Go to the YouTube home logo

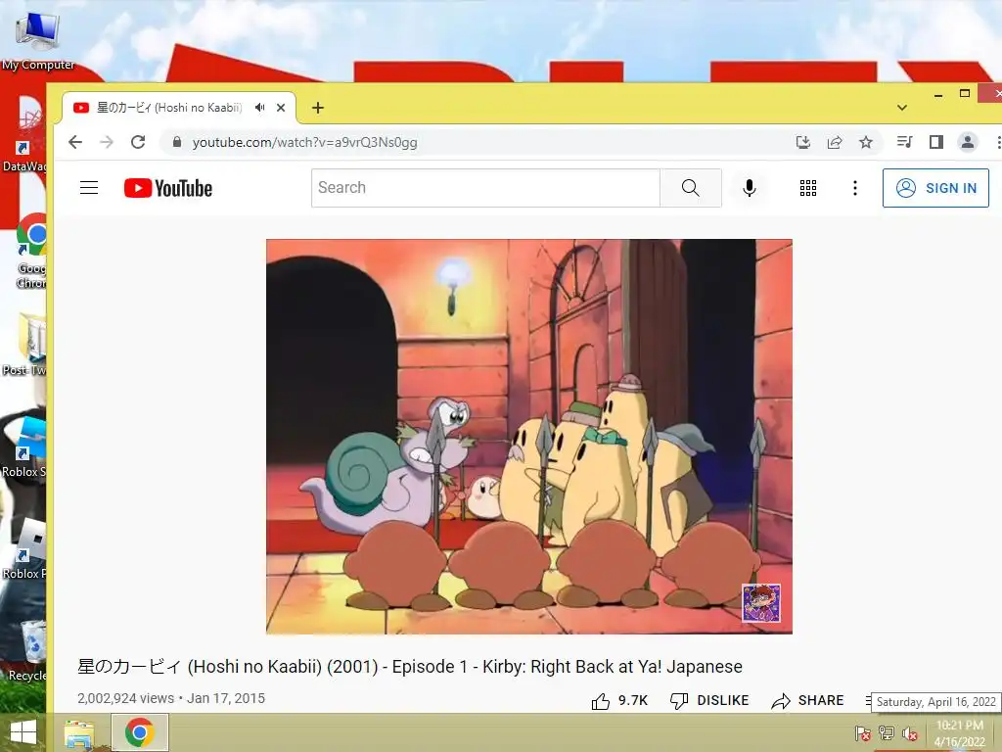tap(168, 188)
